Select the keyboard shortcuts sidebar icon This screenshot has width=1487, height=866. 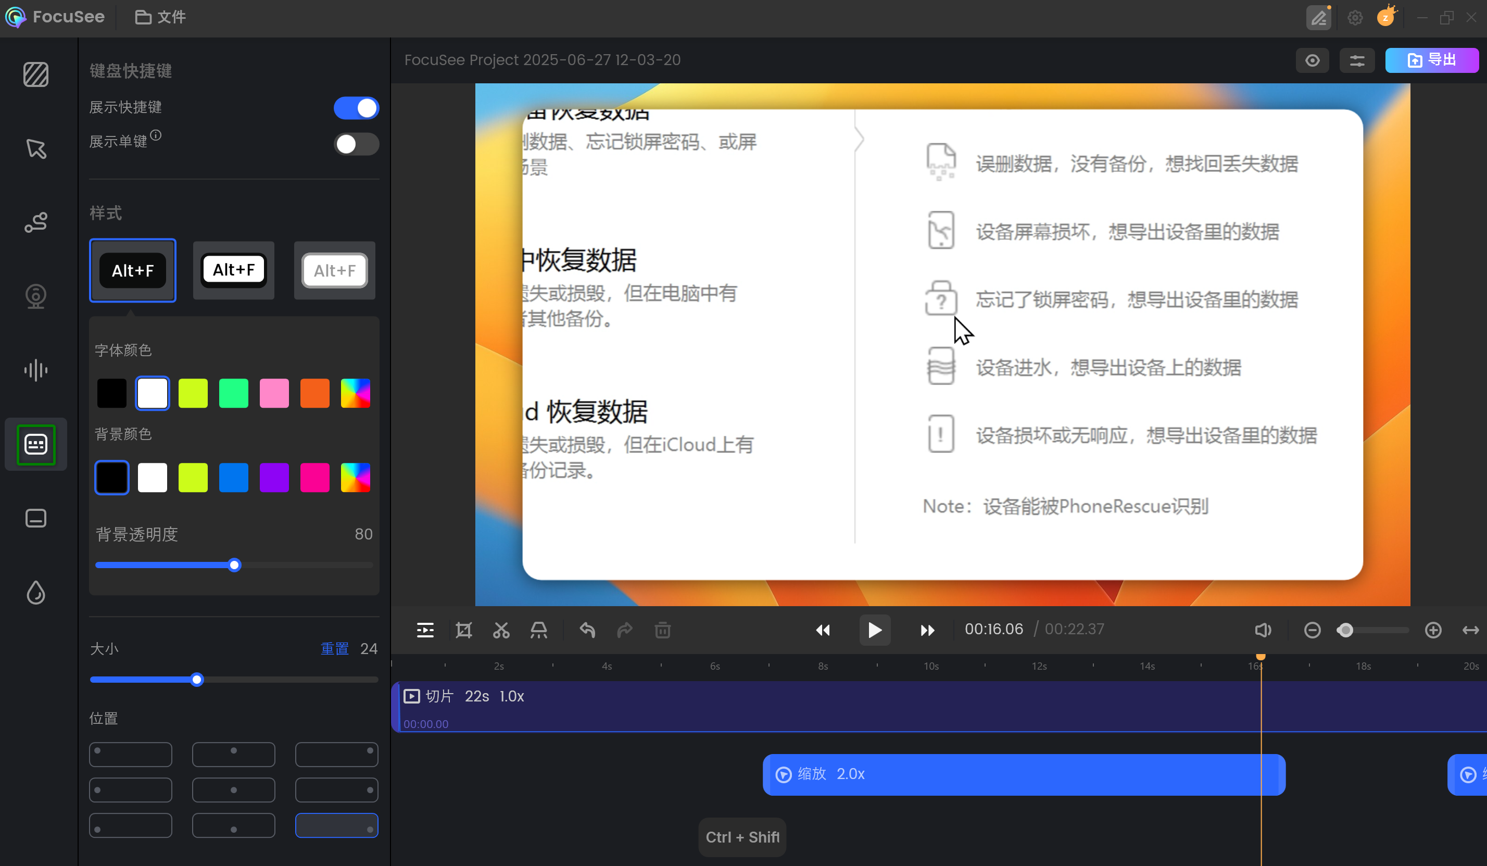pos(36,445)
